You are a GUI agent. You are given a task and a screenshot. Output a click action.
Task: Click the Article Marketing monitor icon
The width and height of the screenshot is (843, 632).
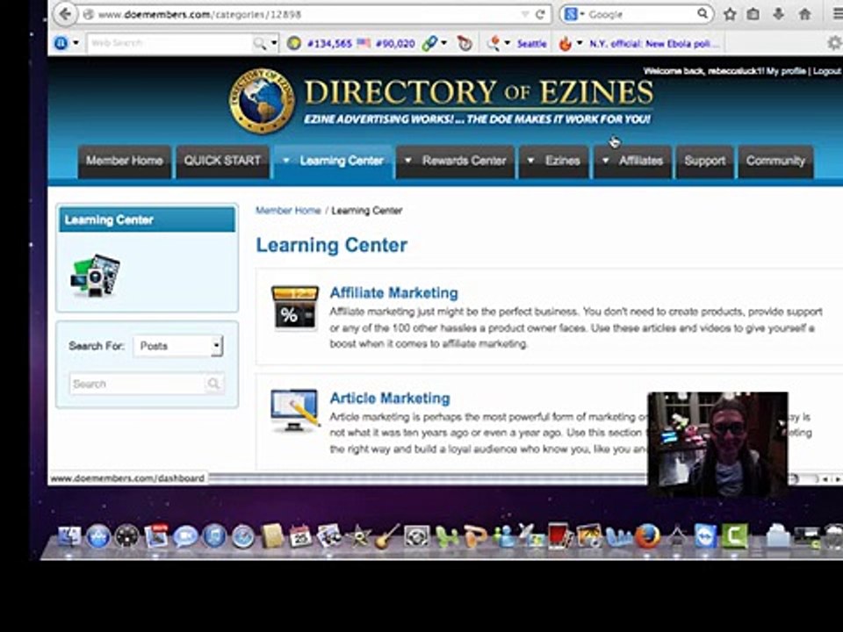click(295, 411)
